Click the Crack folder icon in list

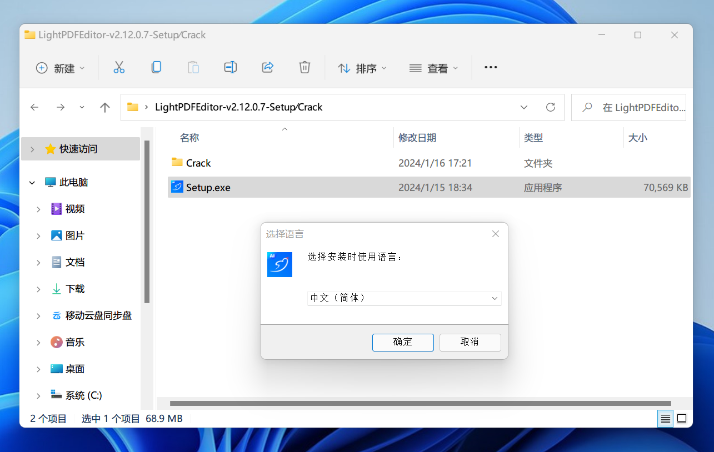tap(177, 162)
